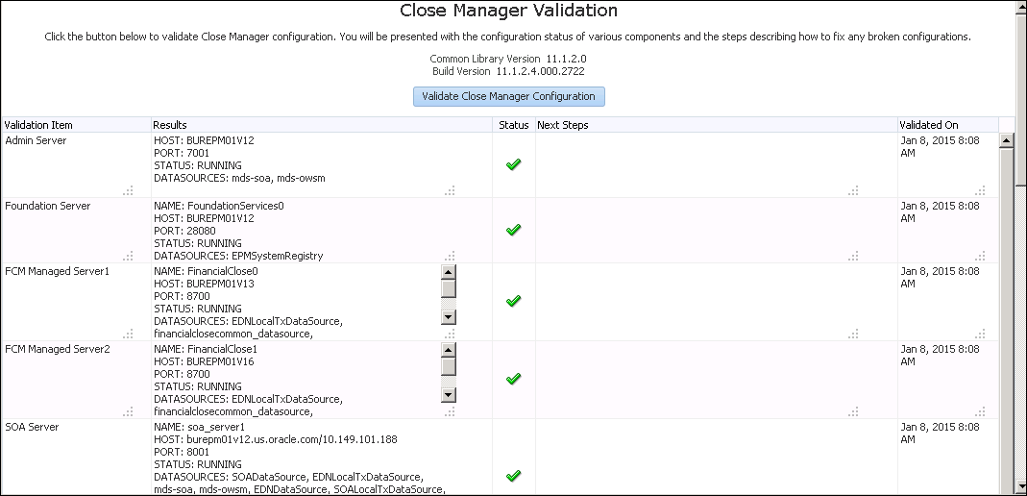Click 'DATASOURCES: mds-soa, mds-owsm' text

pyautogui.click(x=239, y=178)
